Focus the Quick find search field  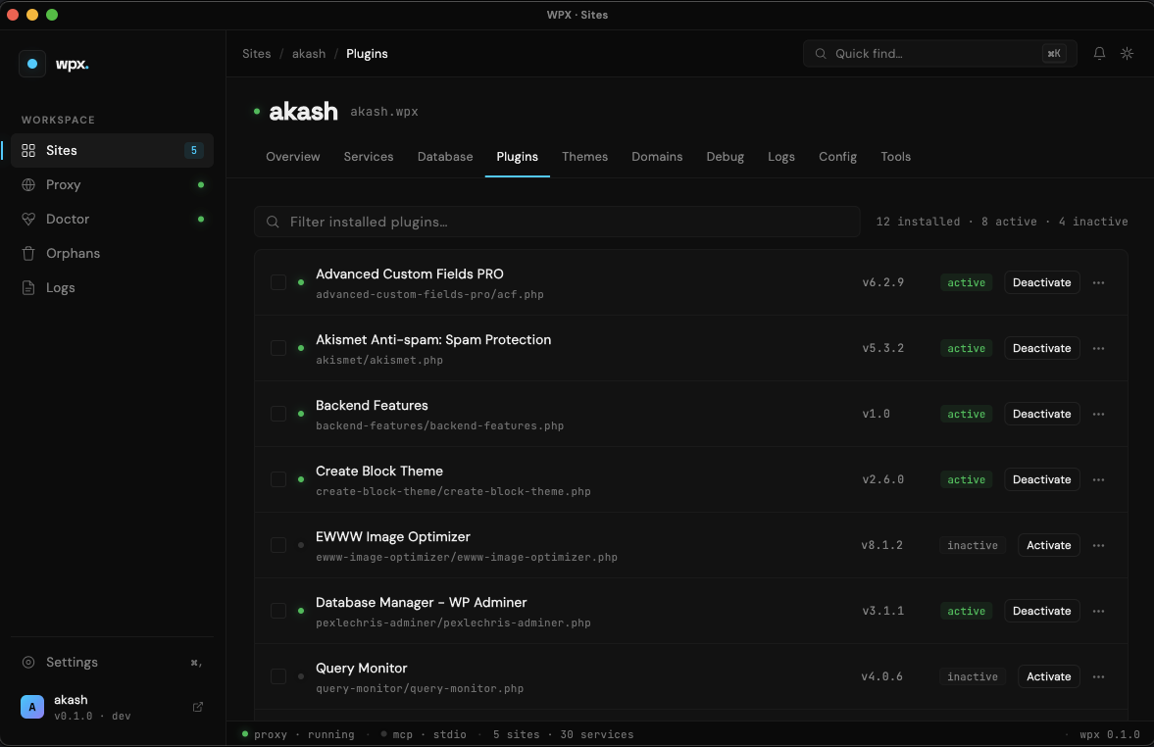940,54
